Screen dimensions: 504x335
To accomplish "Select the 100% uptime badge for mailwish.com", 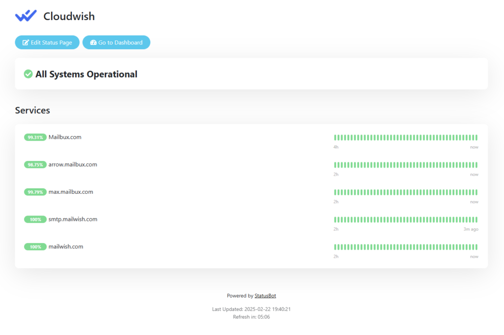I will (x=35, y=246).
